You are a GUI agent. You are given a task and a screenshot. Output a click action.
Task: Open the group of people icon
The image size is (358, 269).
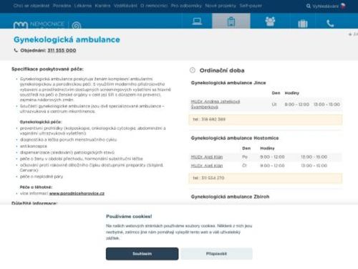point(270,22)
